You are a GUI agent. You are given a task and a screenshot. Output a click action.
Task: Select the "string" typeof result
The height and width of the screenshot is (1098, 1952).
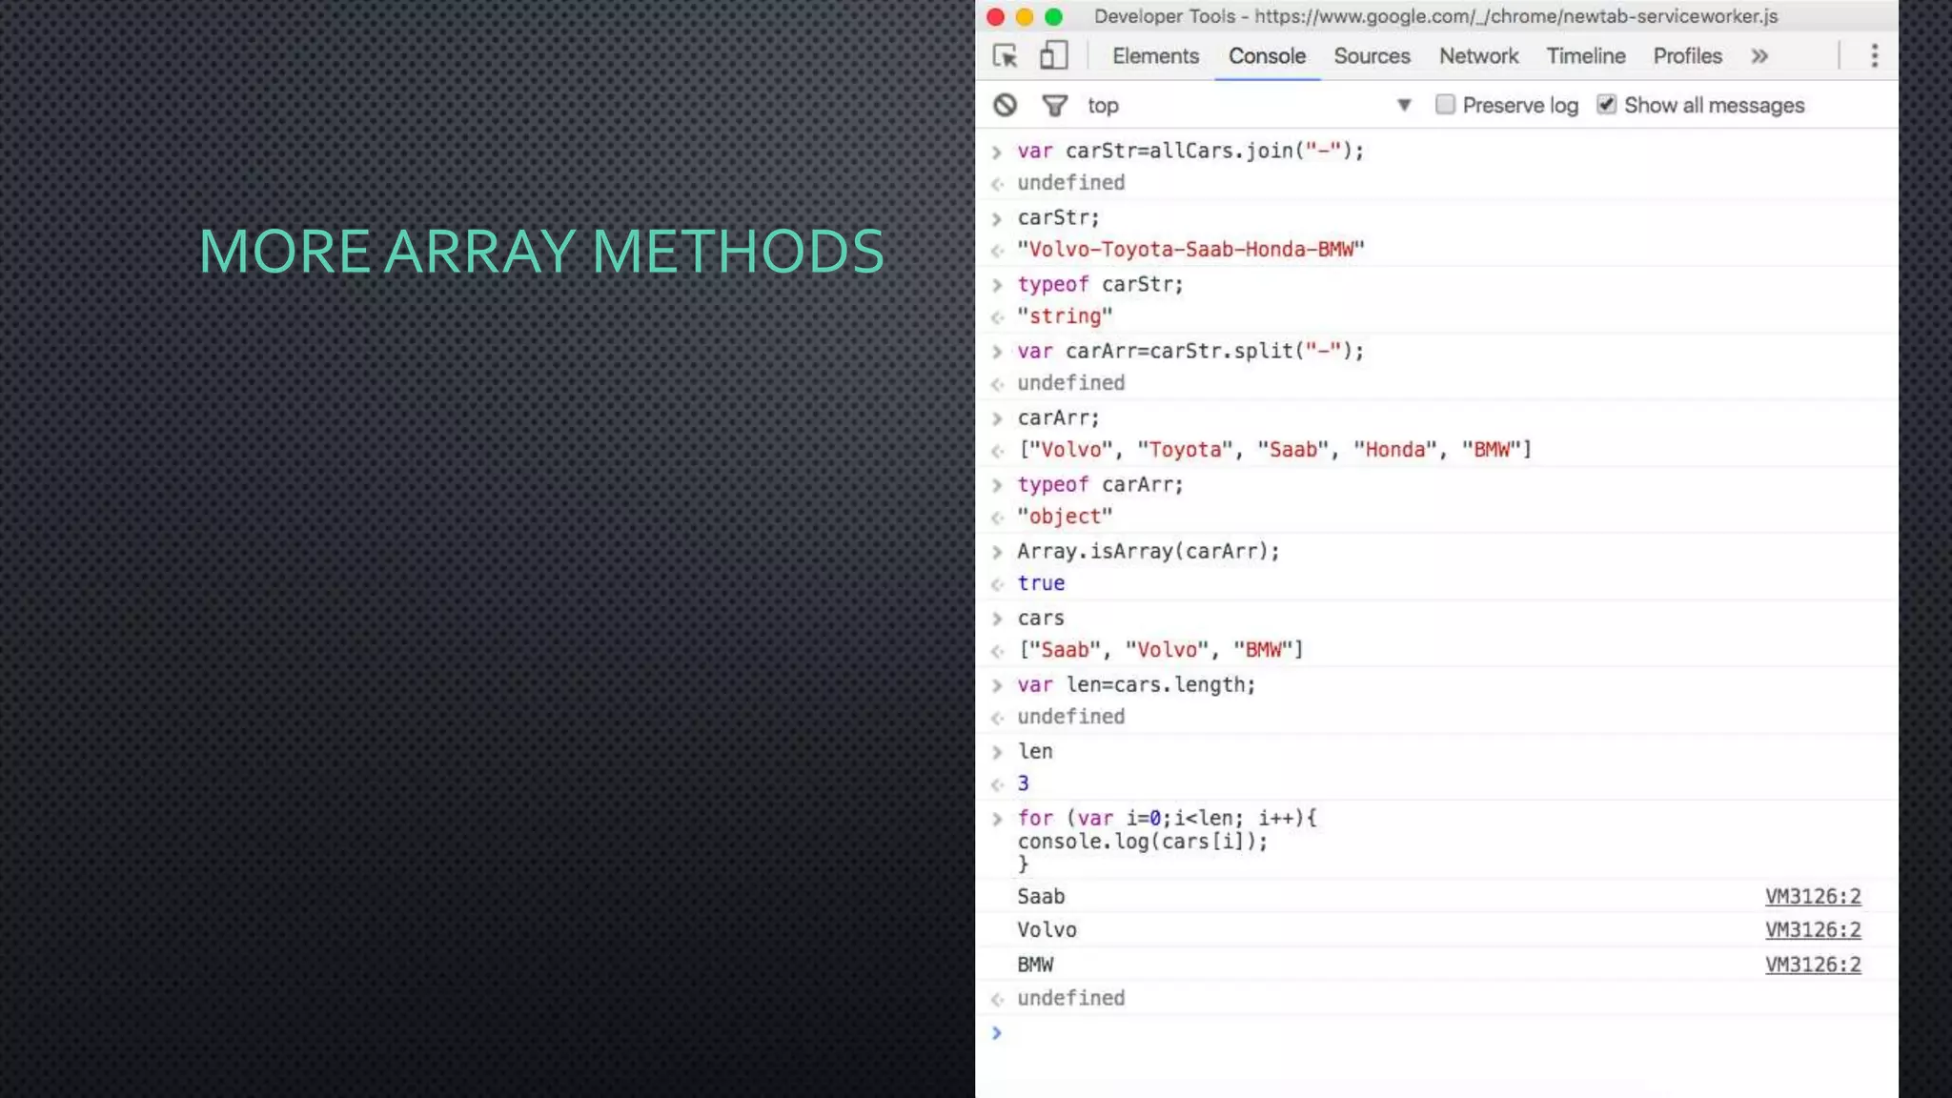1065,316
